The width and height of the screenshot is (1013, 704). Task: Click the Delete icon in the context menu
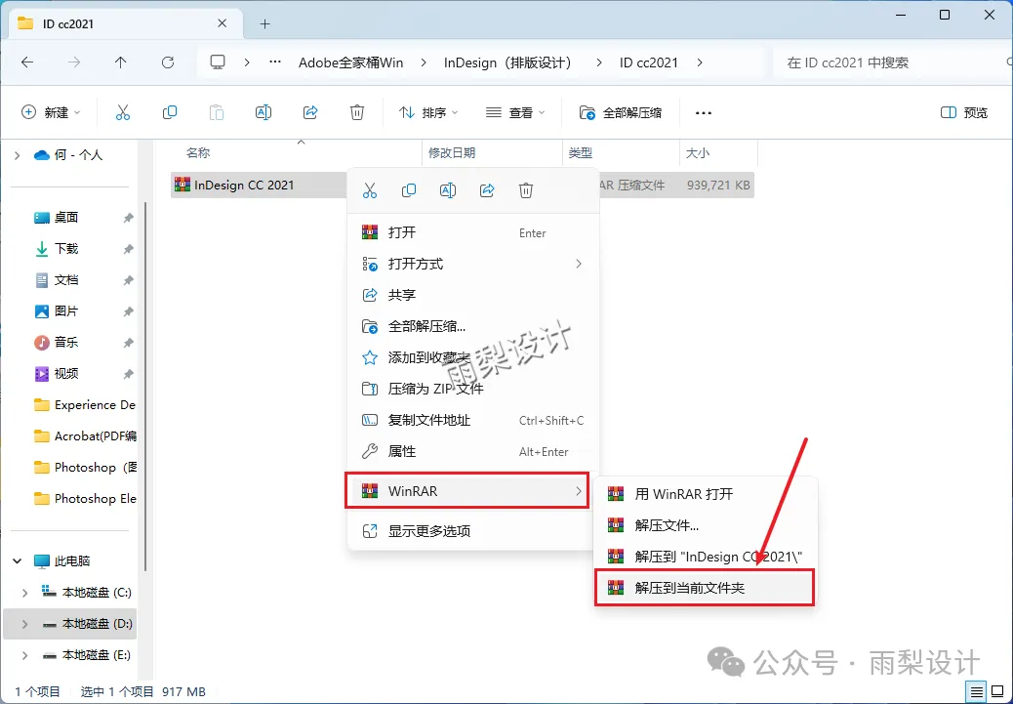(526, 190)
